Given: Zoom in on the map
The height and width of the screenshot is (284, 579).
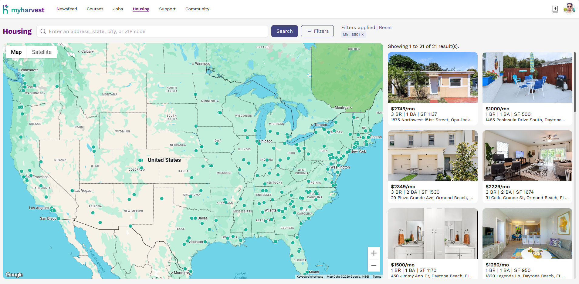Looking at the screenshot, I should 374,253.
